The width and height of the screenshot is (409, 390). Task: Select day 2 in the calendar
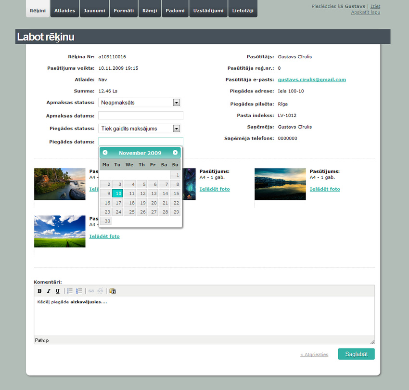106,184
